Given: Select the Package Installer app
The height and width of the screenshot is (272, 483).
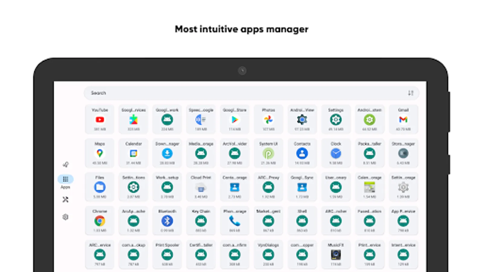Looking at the screenshot, I should [369, 153].
